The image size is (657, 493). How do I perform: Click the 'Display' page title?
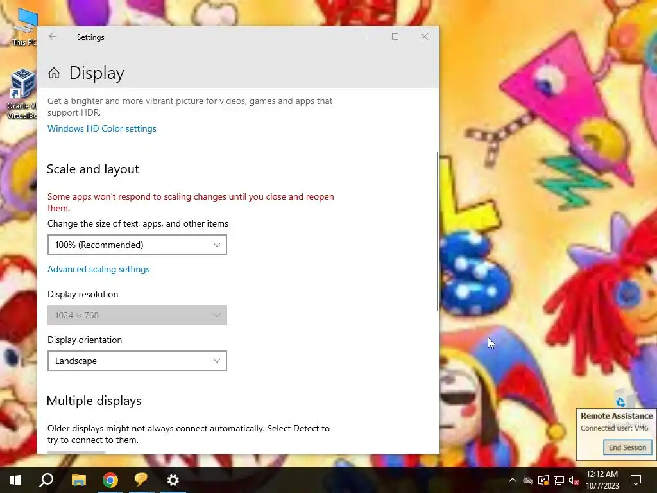(x=97, y=73)
